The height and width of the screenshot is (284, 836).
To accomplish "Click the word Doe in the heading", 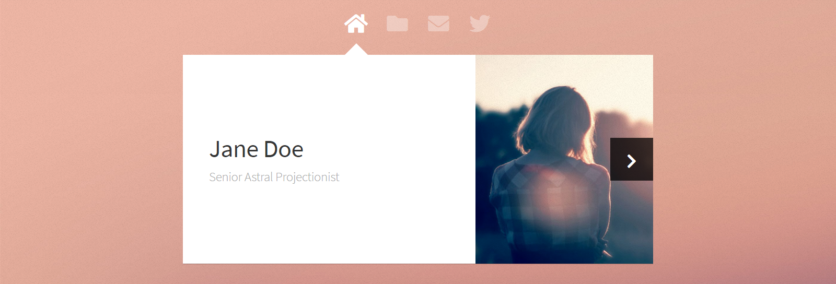I will click(284, 149).
